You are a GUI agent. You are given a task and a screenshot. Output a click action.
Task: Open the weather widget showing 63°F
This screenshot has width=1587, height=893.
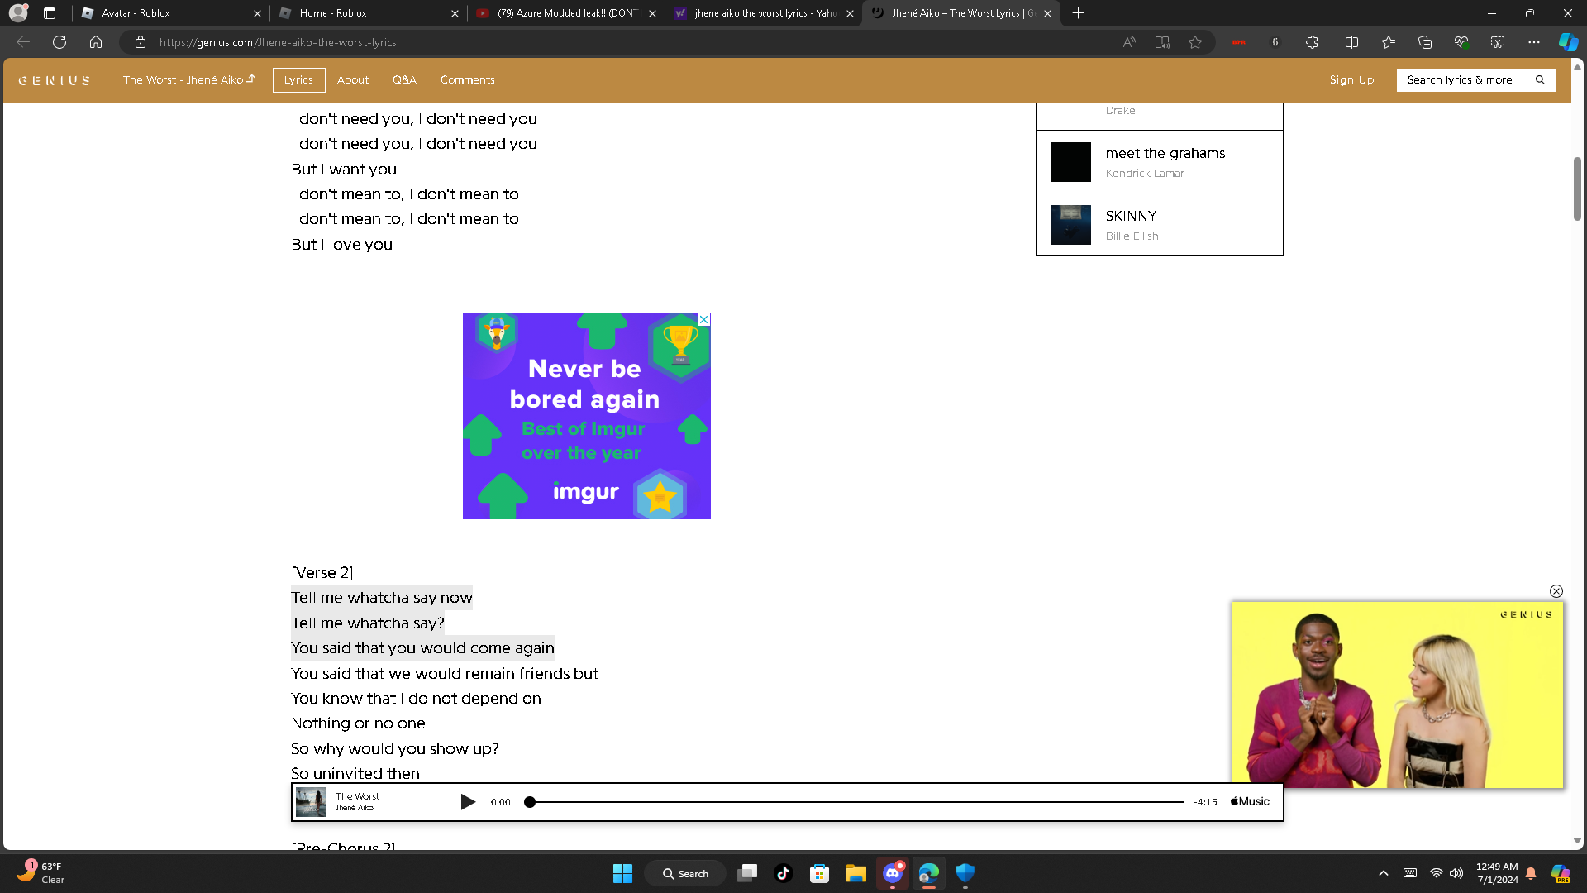click(x=40, y=873)
